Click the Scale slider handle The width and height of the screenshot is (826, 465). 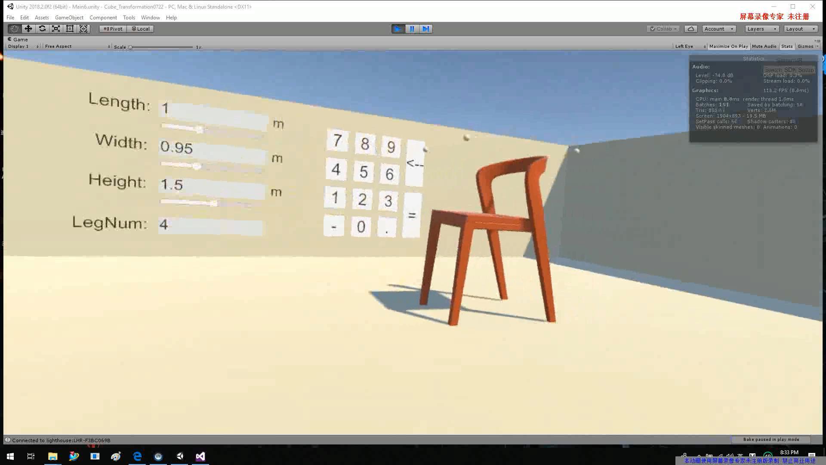(130, 47)
